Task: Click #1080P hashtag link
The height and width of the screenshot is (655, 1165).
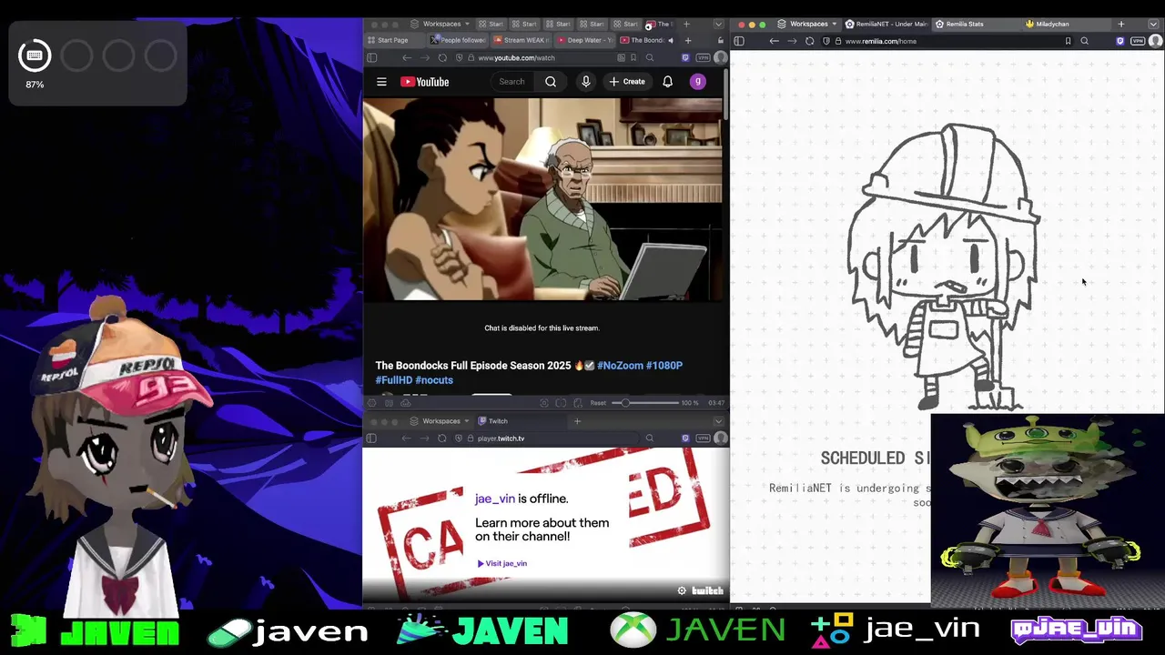Action: point(664,366)
